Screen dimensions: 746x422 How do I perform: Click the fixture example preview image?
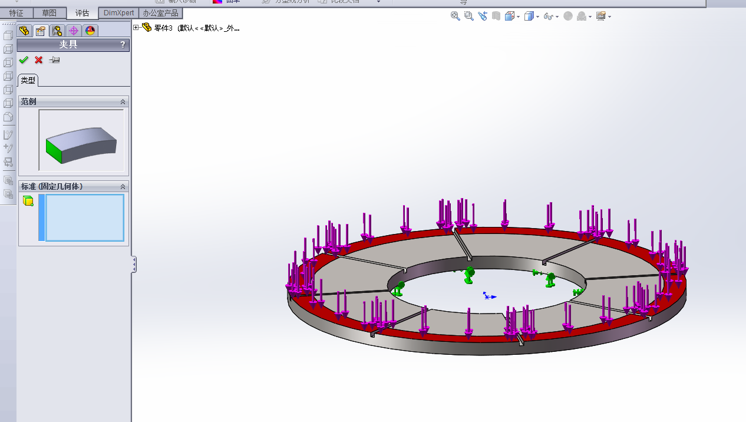(x=81, y=140)
